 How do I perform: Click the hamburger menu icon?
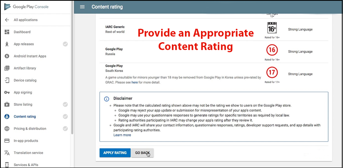coord(82,7)
